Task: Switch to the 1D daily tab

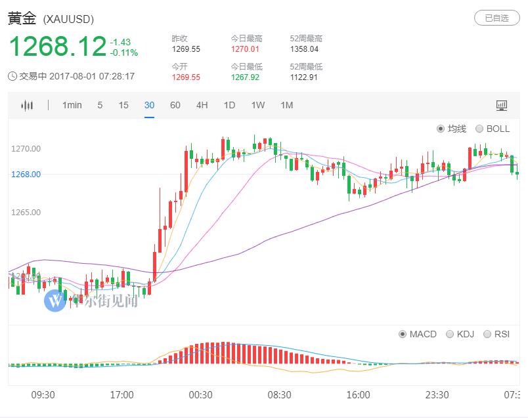Action: pos(229,105)
